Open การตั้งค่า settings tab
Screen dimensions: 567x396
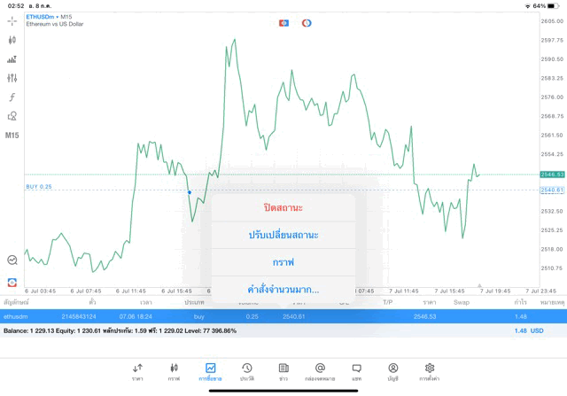(430, 371)
